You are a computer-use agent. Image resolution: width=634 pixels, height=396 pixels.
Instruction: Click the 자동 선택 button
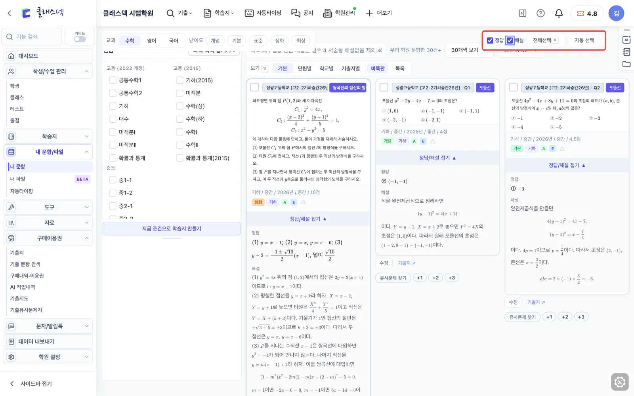[x=584, y=40]
